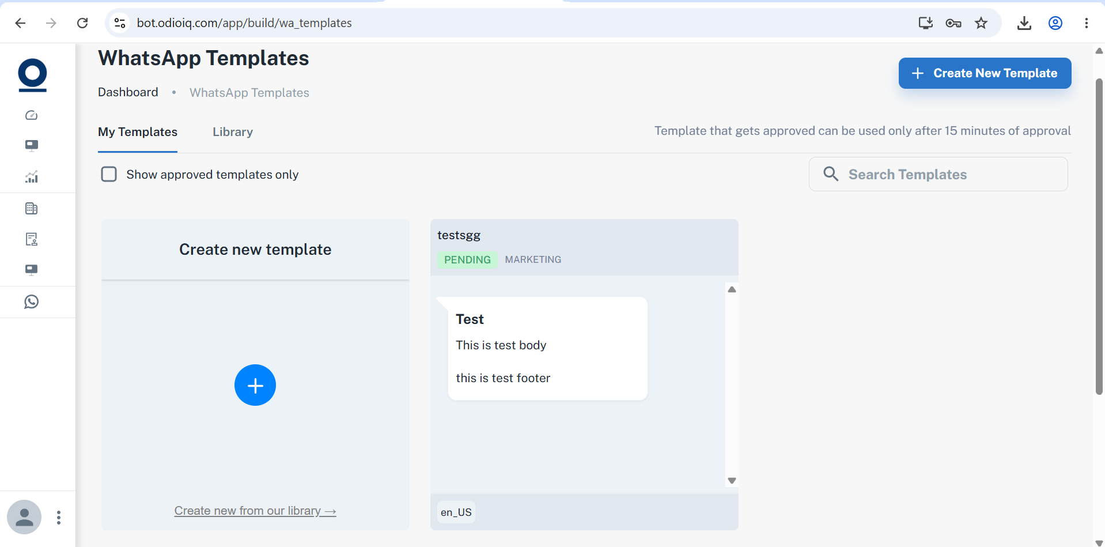Click the user avatar in the sidebar
Screen dimensions: 1105x547
click(24, 517)
